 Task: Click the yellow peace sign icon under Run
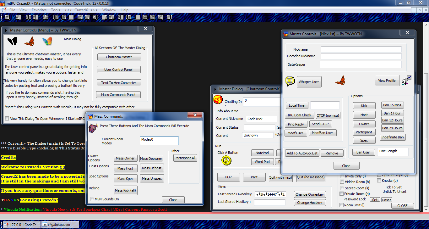pyautogui.click(x=226, y=160)
